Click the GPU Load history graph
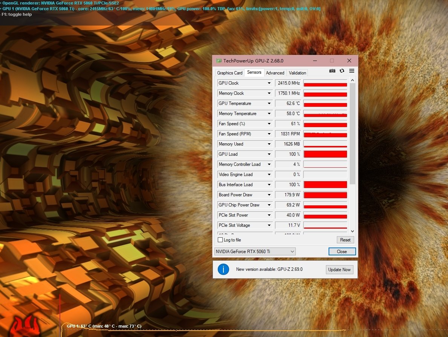 pos(326,154)
